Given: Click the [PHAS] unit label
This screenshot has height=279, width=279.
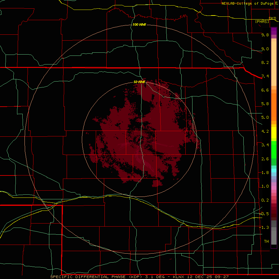Looking at the screenshot, I should (x=262, y=22).
